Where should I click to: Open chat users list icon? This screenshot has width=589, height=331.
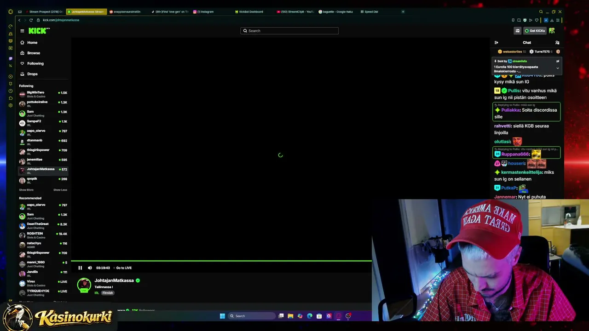(557, 43)
